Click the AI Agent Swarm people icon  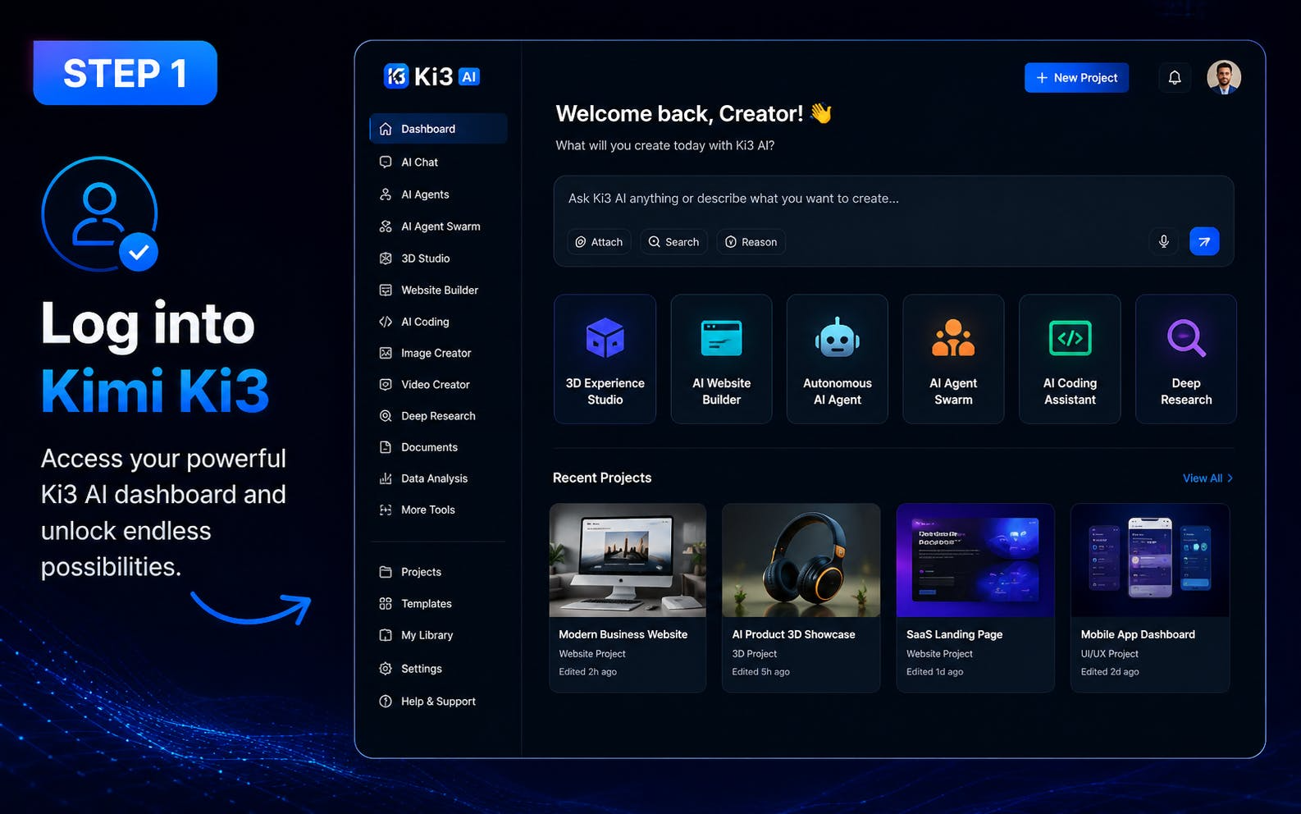[x=953, y=337]
